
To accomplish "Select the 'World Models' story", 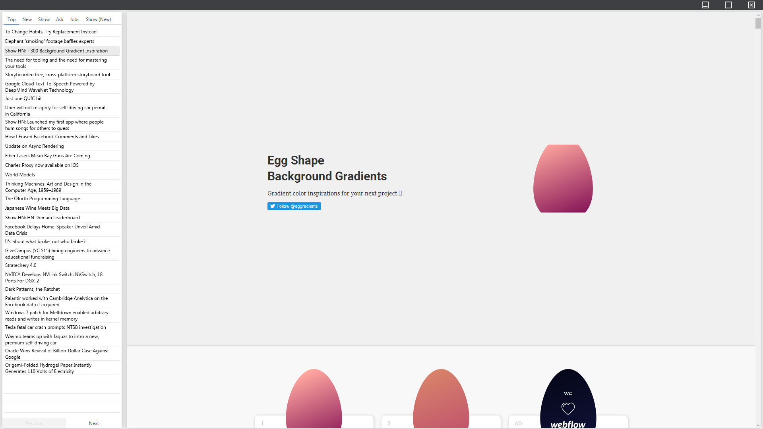I will (x=20, y=174).
